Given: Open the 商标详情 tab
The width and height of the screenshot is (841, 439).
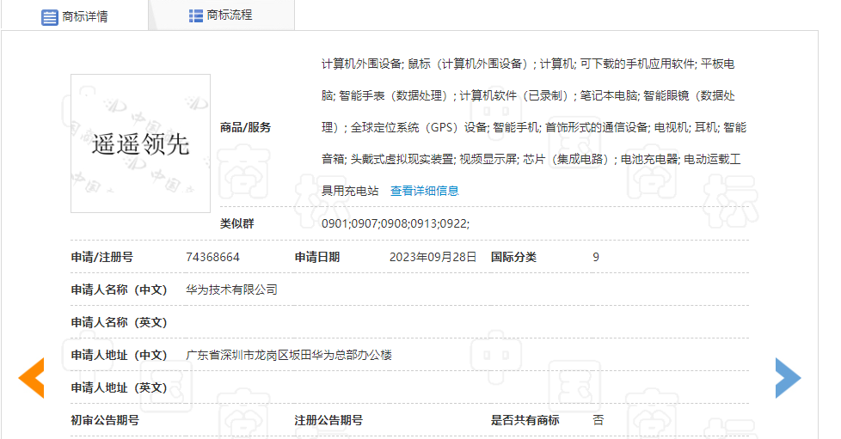Looking at the screenshot, I should pos(75,16).
